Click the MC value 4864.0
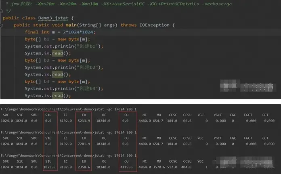The width and height of the screenshot is (281, 174). pyautogui.click(x=145, y=167)
